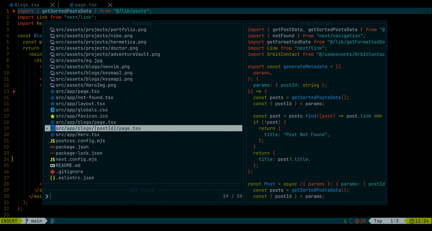
Task: Click the React icon beside not-found.tsx
Action: tap(53, 98)
